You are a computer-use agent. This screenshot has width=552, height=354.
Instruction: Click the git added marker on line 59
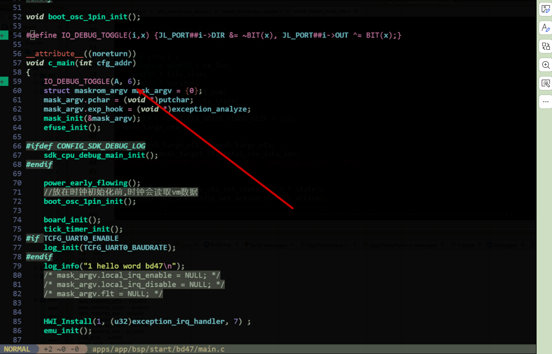[4, 82]
